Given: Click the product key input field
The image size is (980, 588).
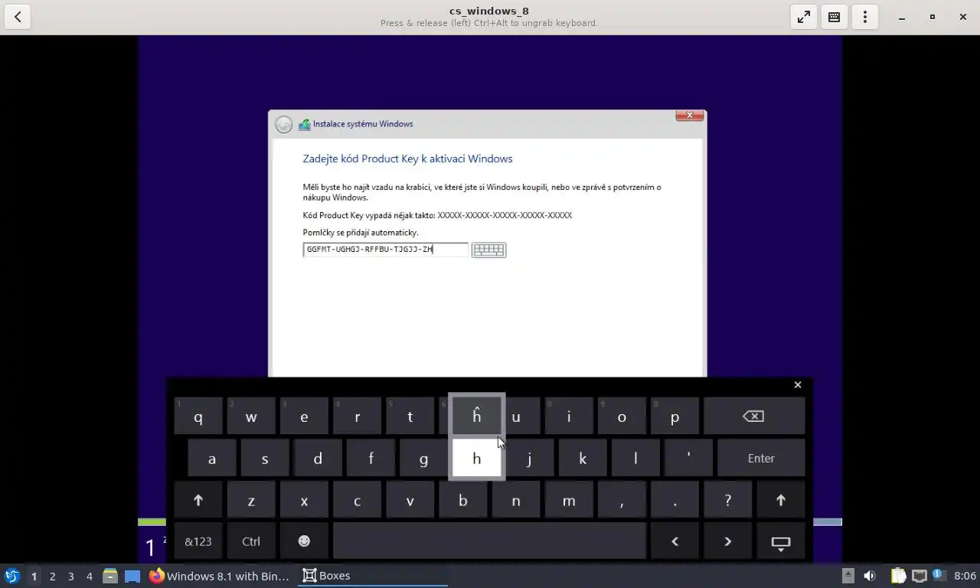Looking at the screenshot, I should coord(385,250).
